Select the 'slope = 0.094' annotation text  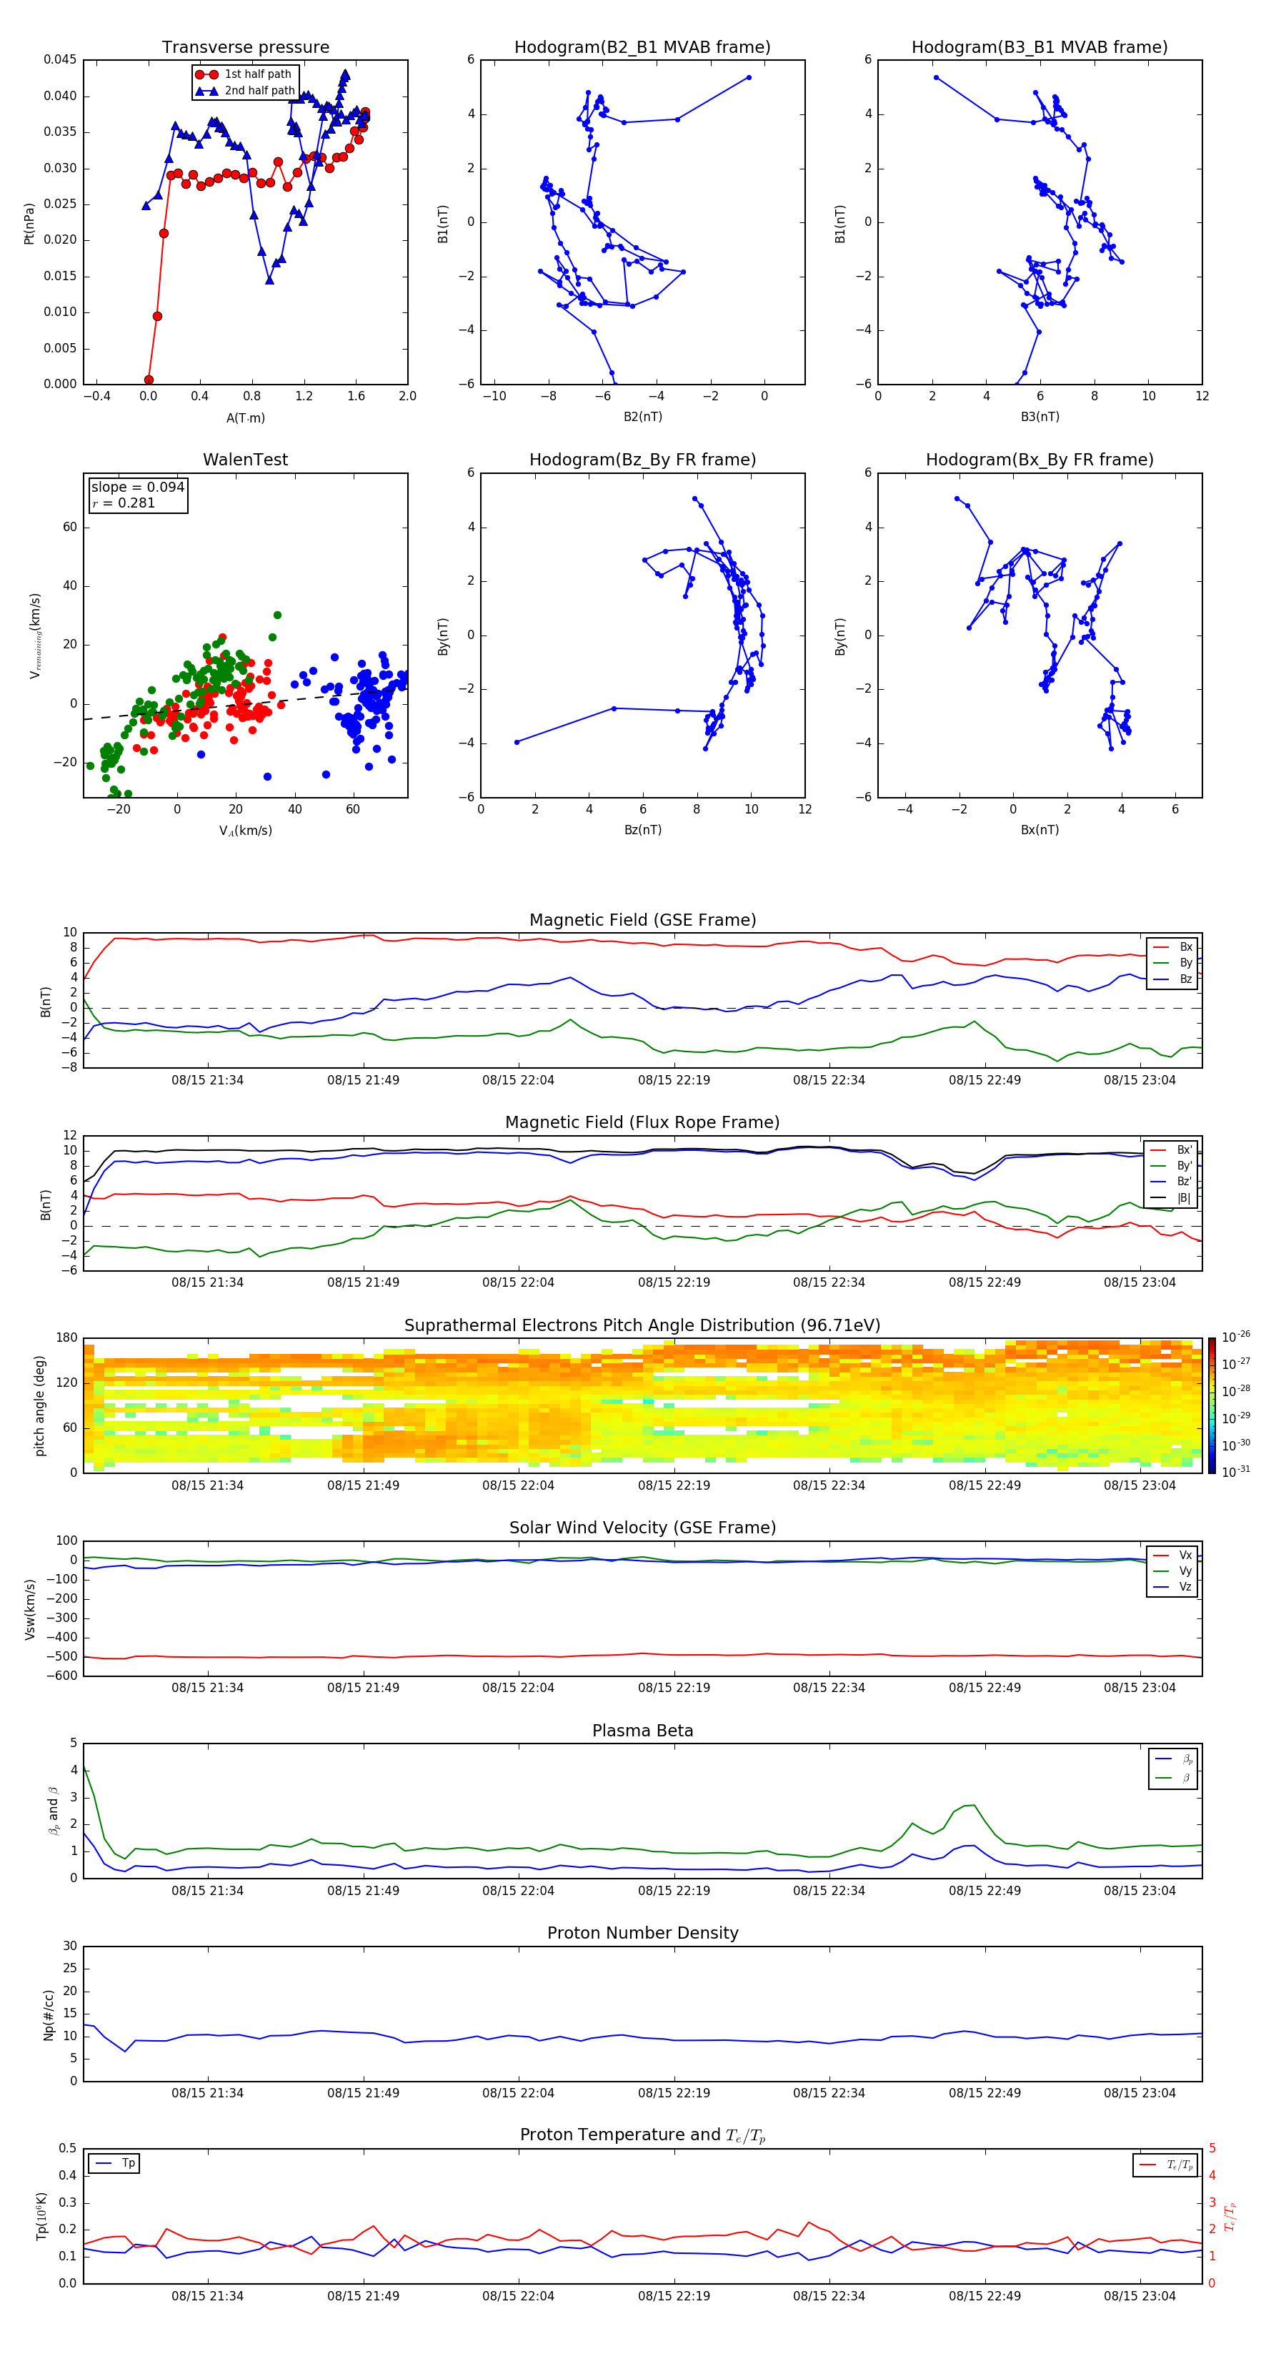[x=137, y=488]
